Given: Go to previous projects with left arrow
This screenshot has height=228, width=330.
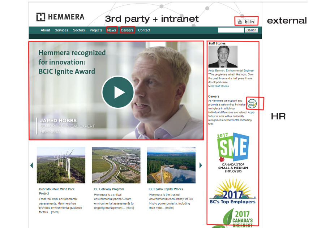Looking at the screenshot, I should coord(32,165).
